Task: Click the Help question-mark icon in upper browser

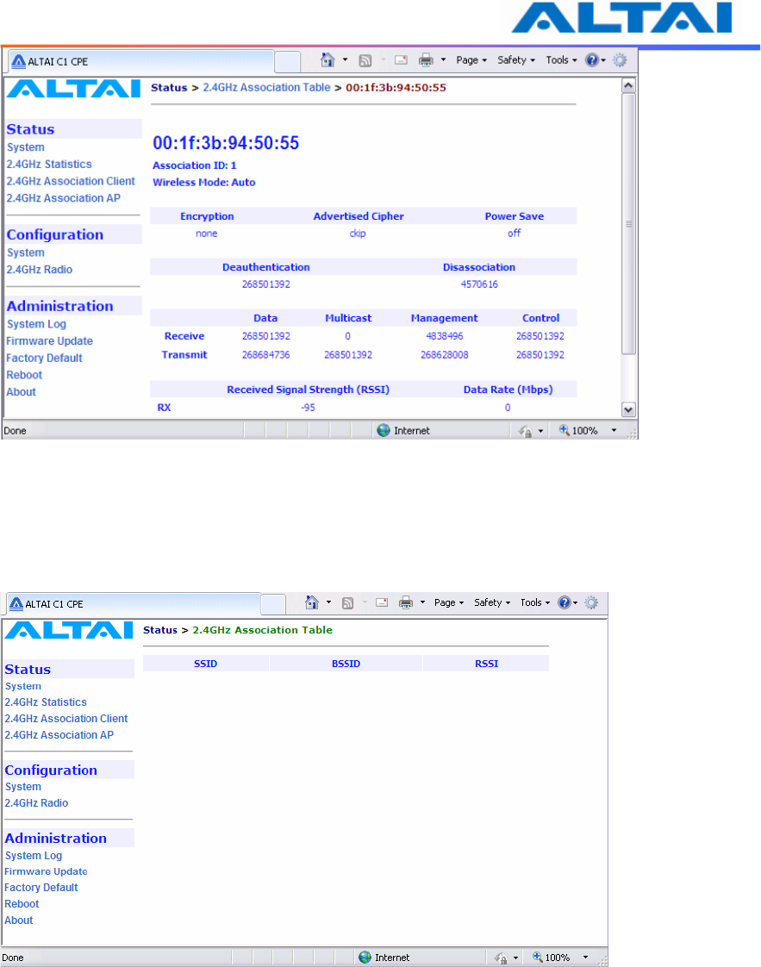Action: coord(592,59)
